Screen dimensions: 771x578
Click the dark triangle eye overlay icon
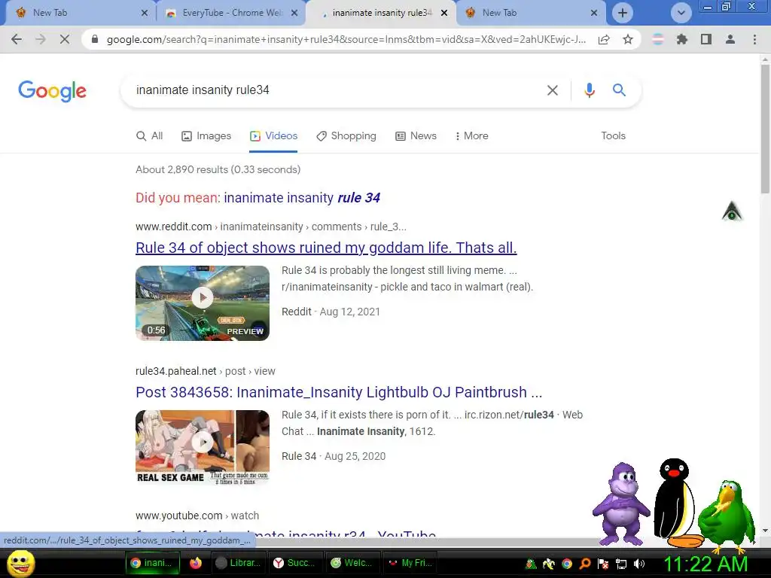pyautogui.click(x=732, y=211)
